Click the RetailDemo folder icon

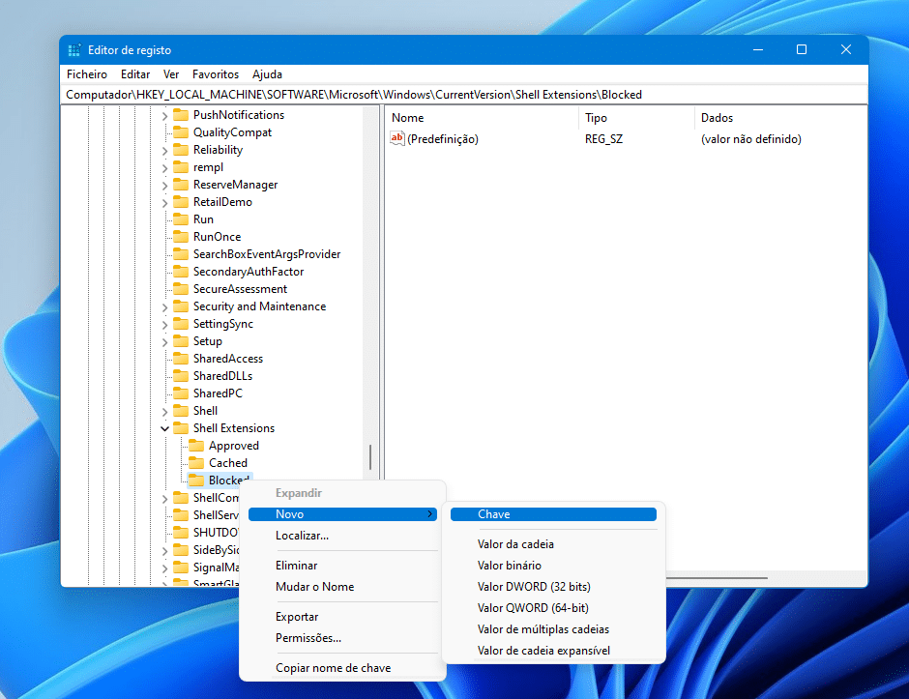point(181,202)
